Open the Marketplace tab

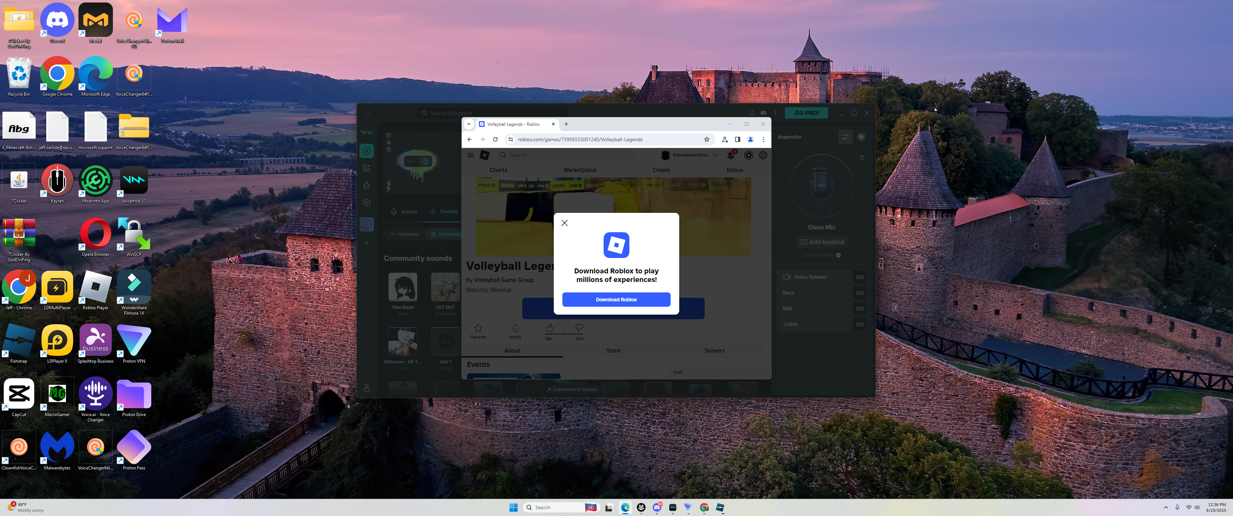(x=580, y=170)
